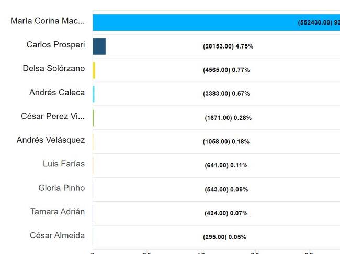Click María Corina Machado's blue bar
Image resolution: width=340 pixels, height=254 pixels.
click(x=209, y=22)
